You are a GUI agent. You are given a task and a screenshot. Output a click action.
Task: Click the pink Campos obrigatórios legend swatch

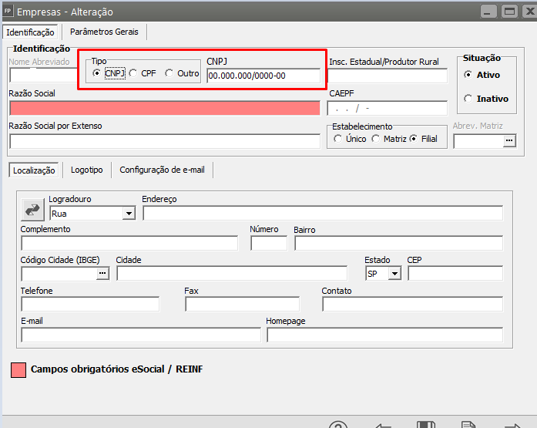[x=18, y=370]
